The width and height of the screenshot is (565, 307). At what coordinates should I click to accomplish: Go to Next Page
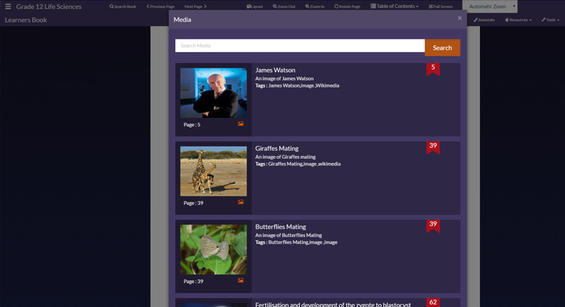[196, 6]
